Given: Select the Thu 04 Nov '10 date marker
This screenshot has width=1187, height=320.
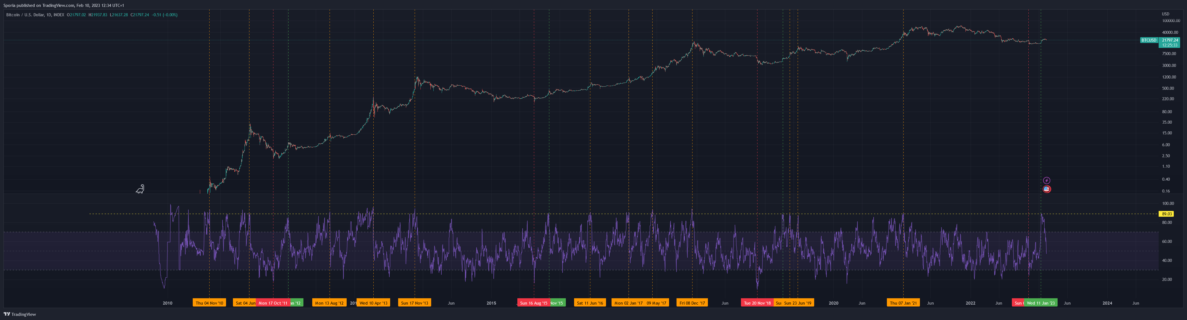Looking at the screenshot, I should (209, 303).
